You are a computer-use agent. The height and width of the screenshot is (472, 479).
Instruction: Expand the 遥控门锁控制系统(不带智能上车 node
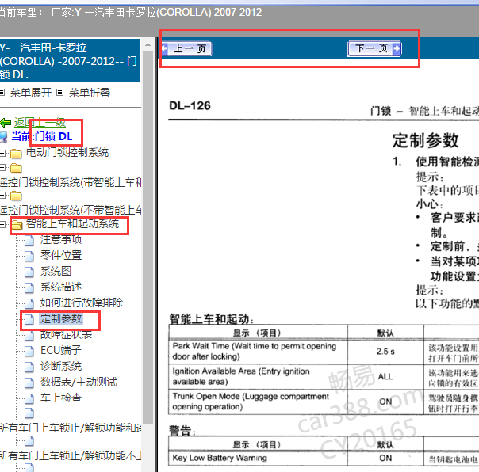2,196
